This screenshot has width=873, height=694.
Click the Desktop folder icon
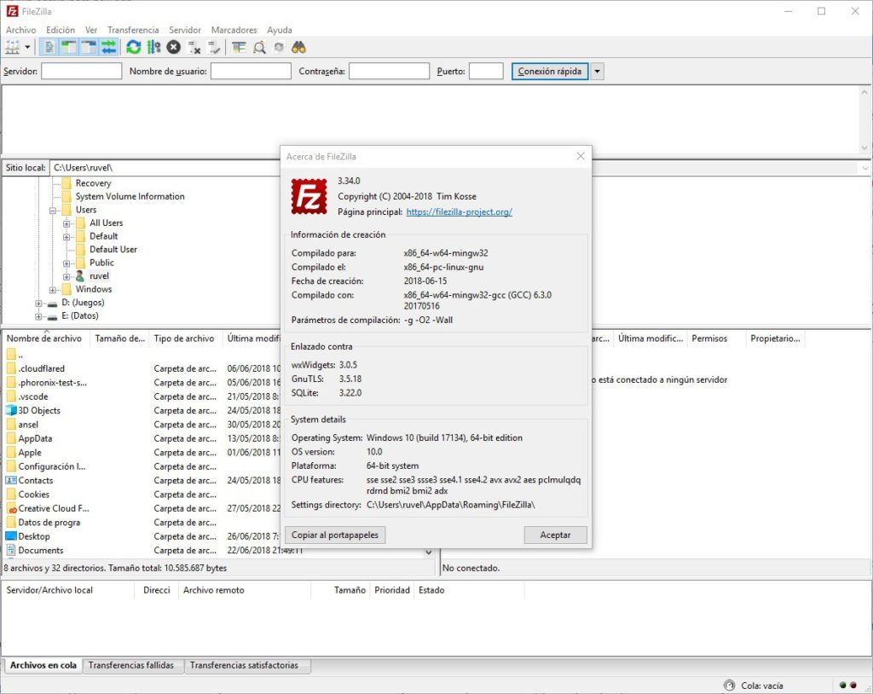pyautogui.click(x=10, y=536)
